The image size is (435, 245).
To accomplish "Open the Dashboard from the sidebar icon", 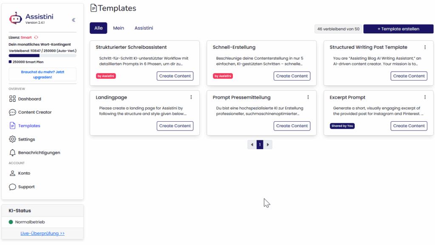I will click(12, 99).
